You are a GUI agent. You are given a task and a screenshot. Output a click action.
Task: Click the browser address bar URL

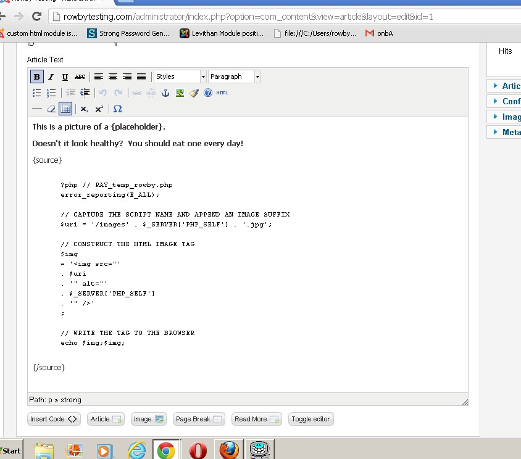coord(248,17)
